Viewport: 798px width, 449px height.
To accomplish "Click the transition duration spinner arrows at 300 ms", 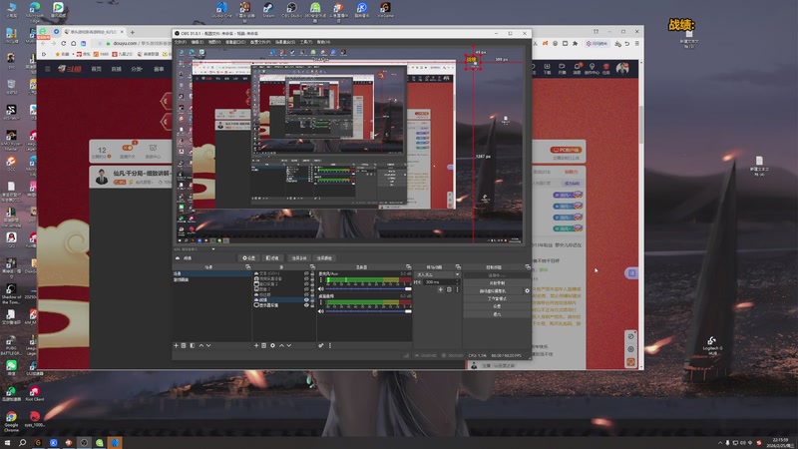I will (457, 282).
